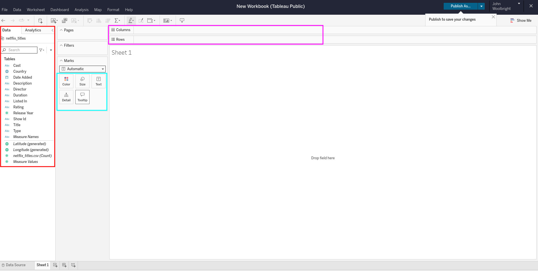The width and height of the screenshot is (538, 271).
Task: Click the Replay animation icon
Action: (x=22, y=20)
